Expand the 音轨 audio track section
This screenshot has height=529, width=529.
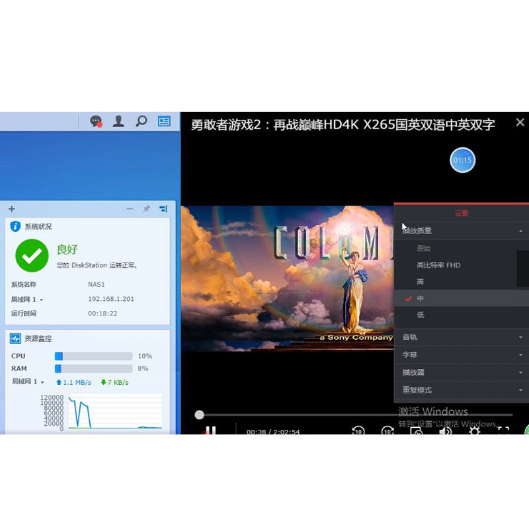point(462,337)
